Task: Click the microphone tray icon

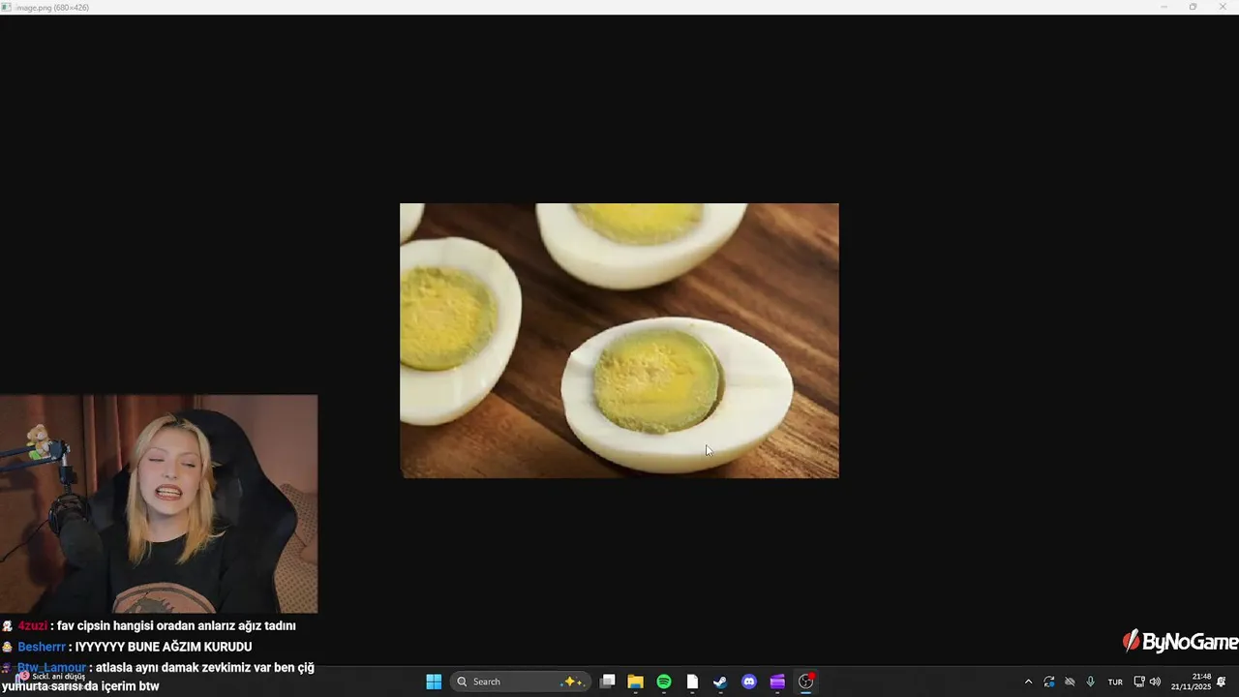Action: (x=1091, y=682)
